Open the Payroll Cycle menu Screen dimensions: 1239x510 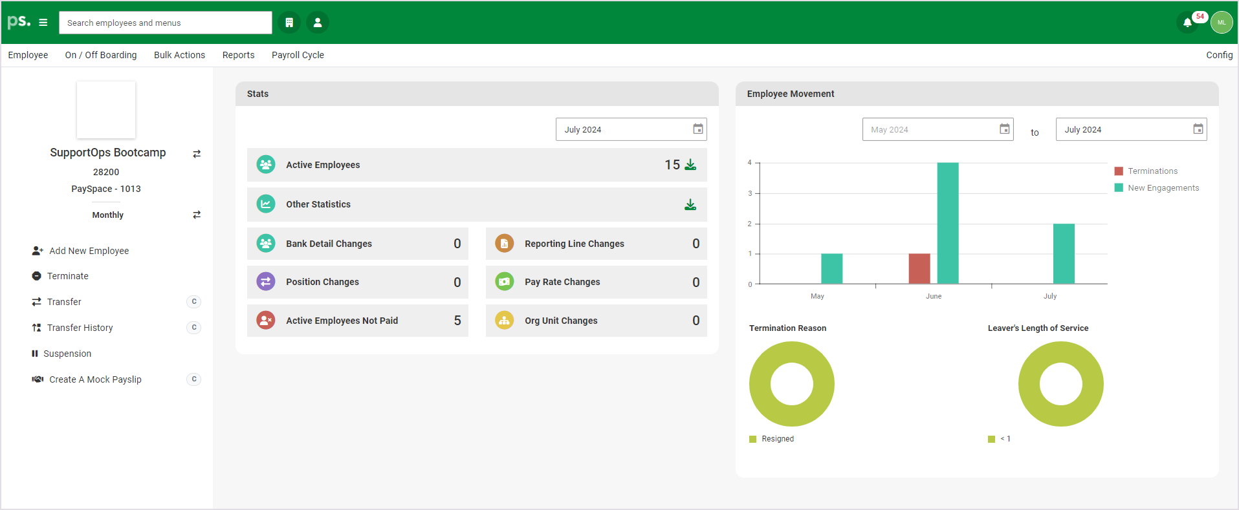[298, 55]
